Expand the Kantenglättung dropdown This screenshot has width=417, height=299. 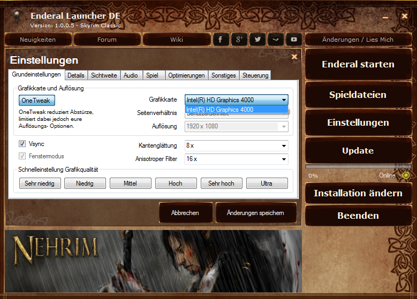236,145
